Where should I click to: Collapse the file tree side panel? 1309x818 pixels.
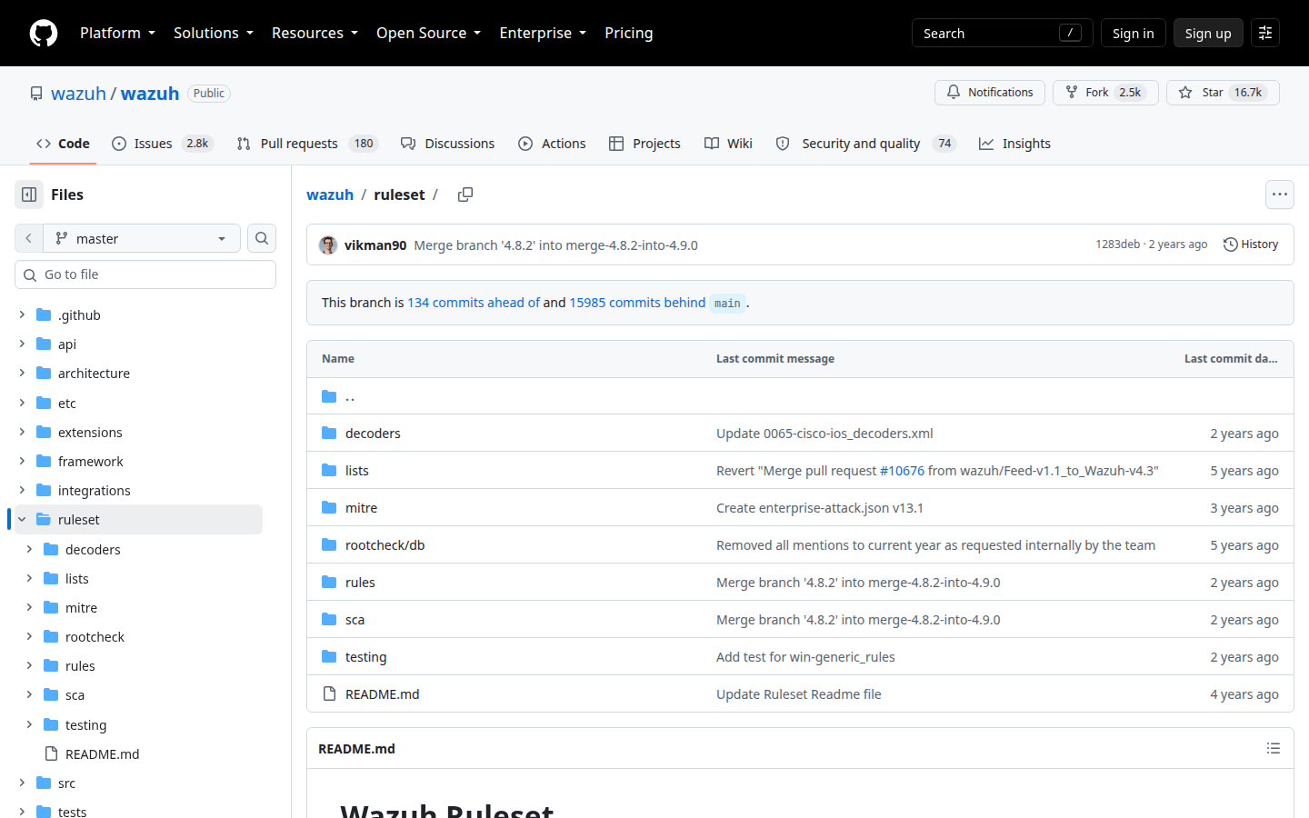29,195
